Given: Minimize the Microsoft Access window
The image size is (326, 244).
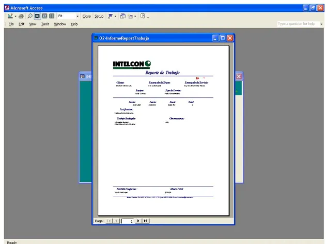Looking at the screenshot, I should [306, 8].
